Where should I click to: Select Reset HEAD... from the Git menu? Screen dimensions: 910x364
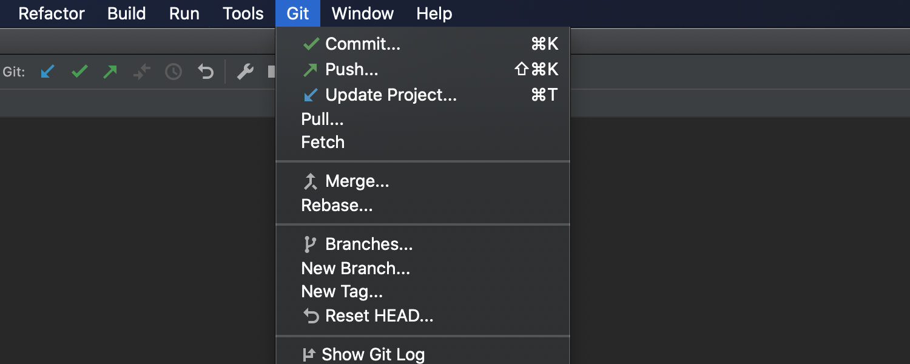tap(379, 316)
